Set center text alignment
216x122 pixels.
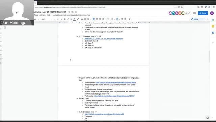(97, 19)
